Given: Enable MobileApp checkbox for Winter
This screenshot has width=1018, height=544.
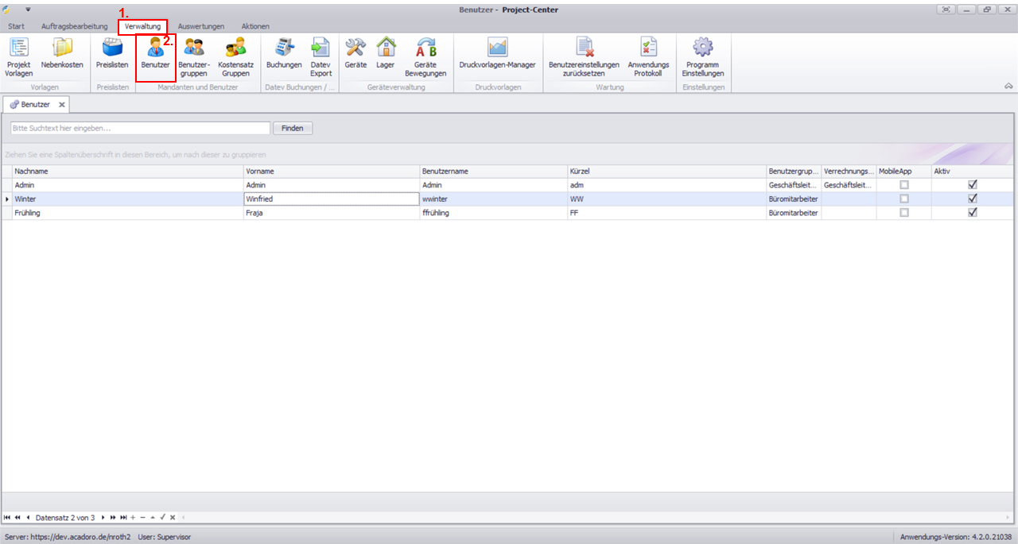Looking at the screenshot, I should click(903, 199).
